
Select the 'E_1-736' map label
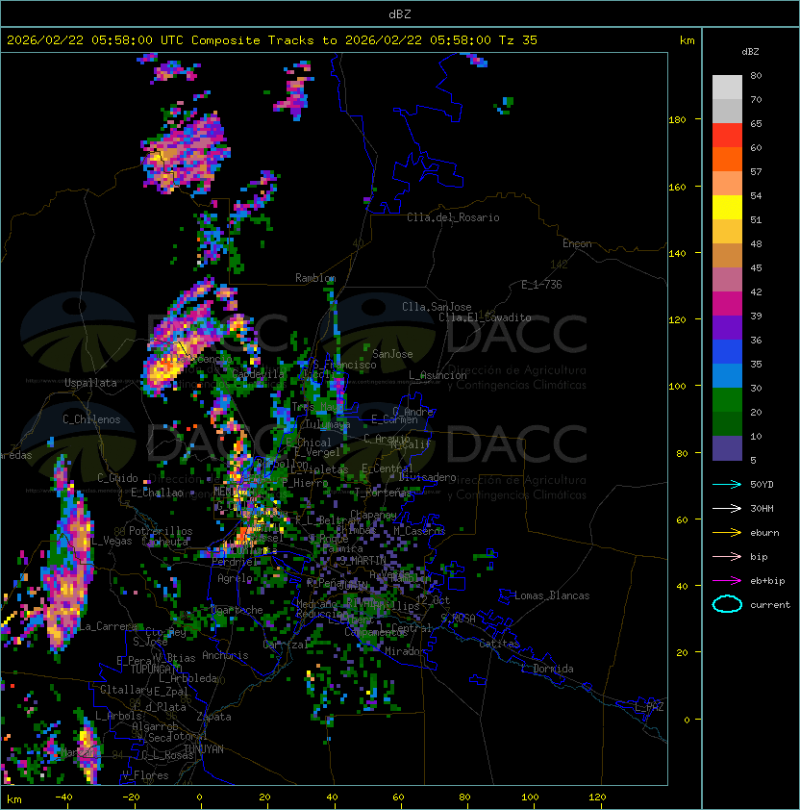point(541,285)
